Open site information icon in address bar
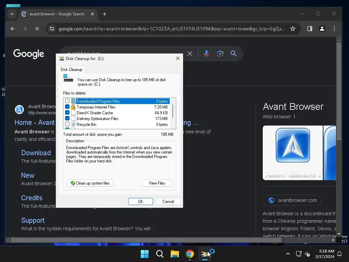This screenshot has width=349, height=262. (x=52, y=29)
